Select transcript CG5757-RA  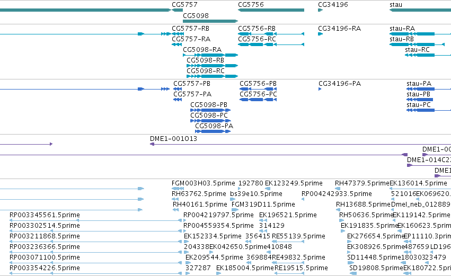tap(191, 39)
